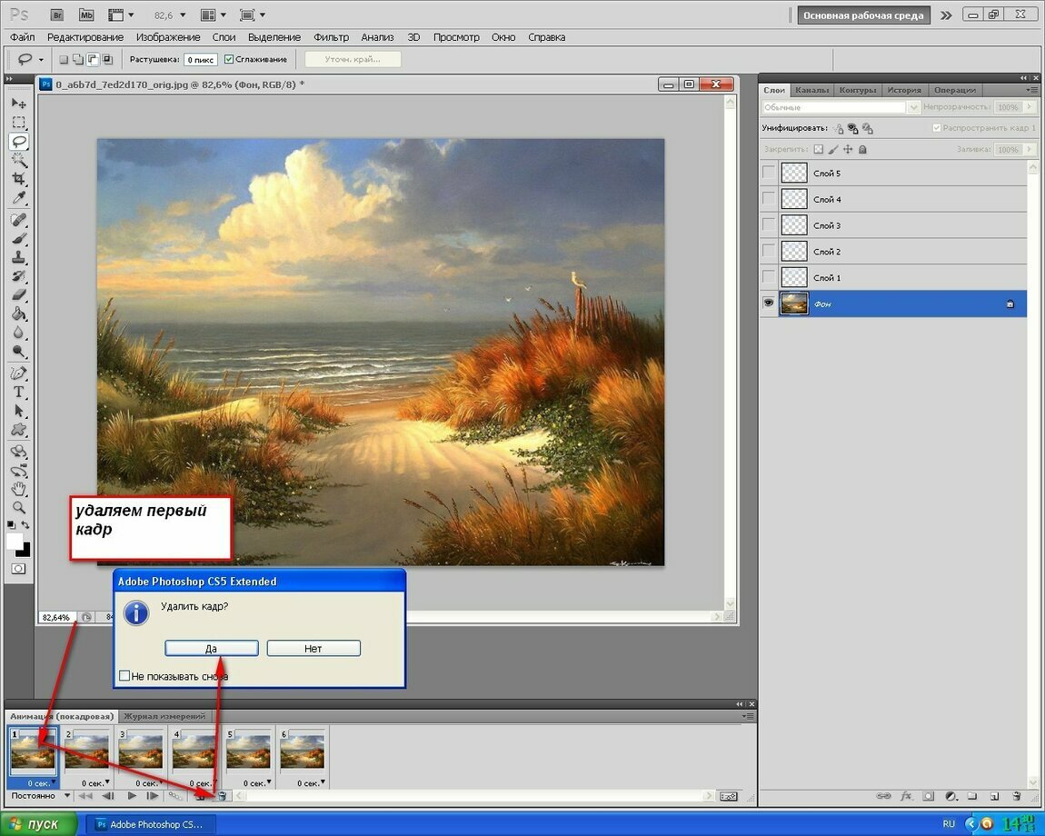Viewport: 1045px width, 836px height.
Task: Open the Фильтр menu
Action: (x=332, y=37)
